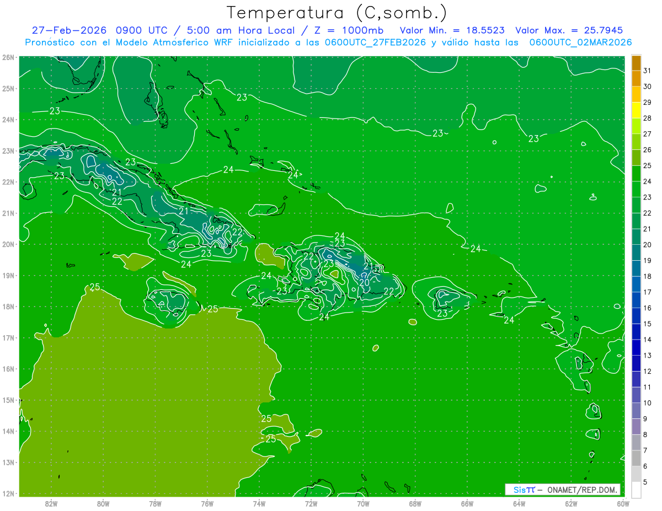Click the 'Valor Max. = 25.7945' value
This screenshot has width=662, height=511.
pos(570,30)
